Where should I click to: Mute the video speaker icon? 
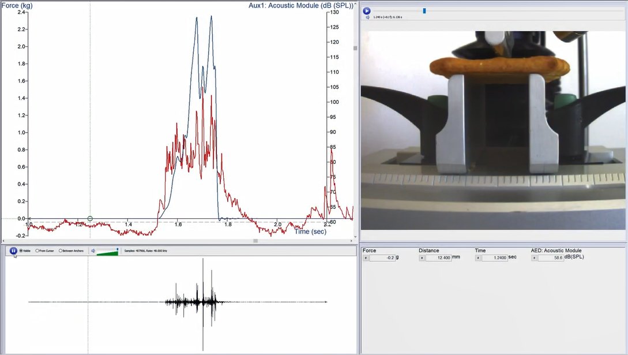click(x=367, y=17)
